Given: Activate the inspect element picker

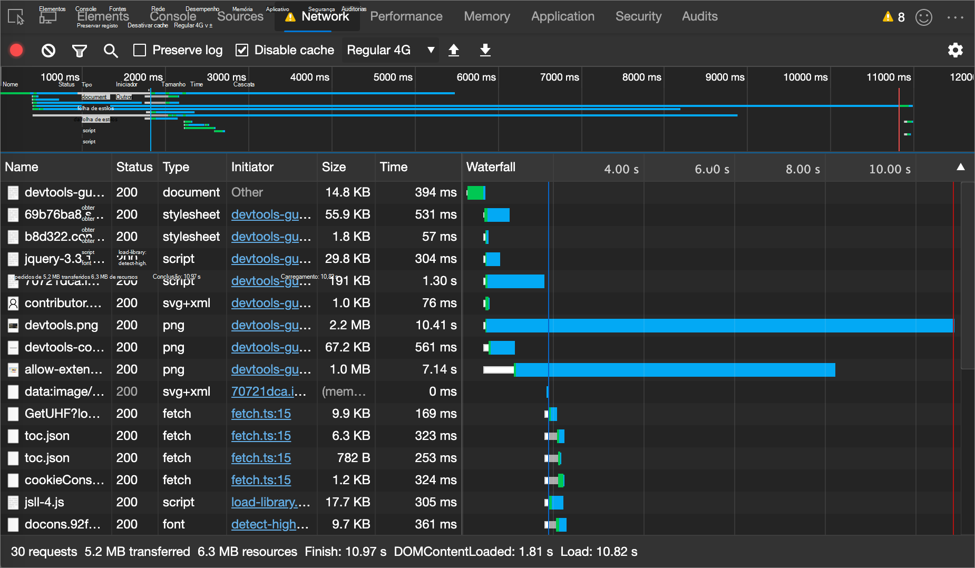Looking at the screenshot, I should coord(16,17).
